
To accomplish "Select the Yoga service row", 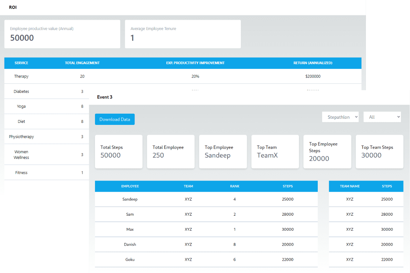I will pyautogui.click(x=47, y=106).
